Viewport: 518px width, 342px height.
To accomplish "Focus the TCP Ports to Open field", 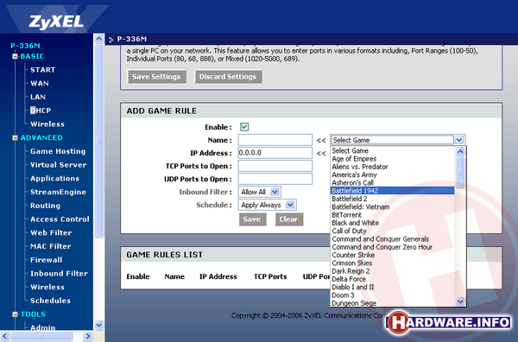I will (x=275, y=166).
